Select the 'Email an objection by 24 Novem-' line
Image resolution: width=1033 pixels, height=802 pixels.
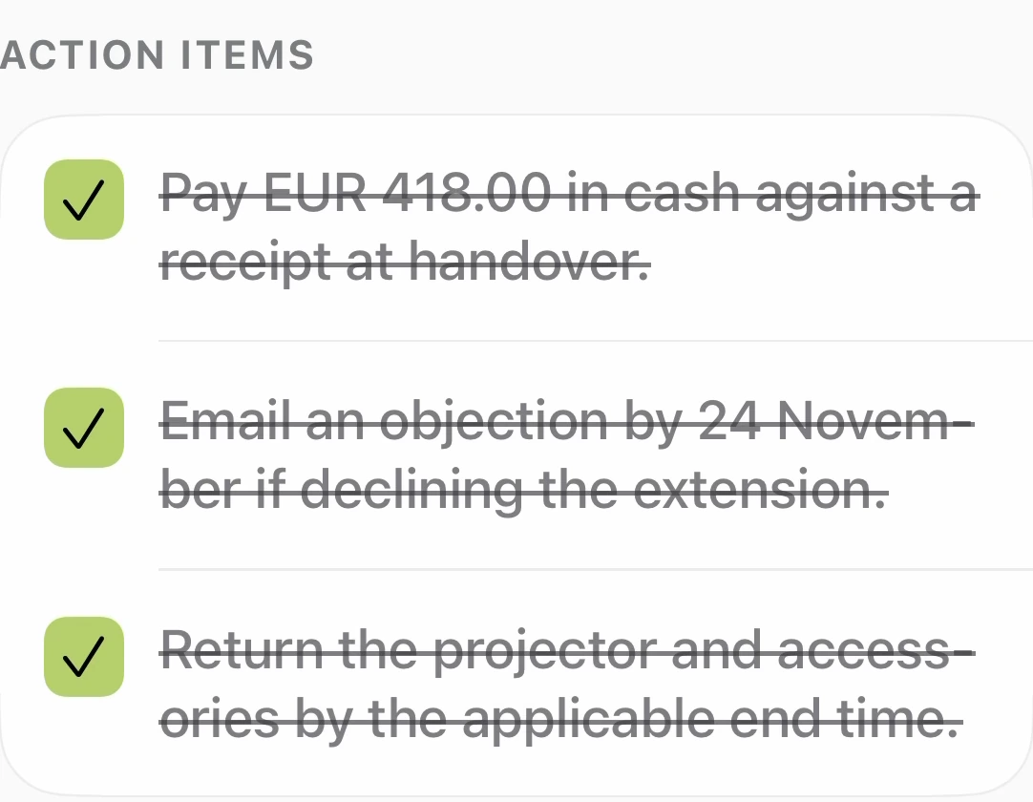567,422
